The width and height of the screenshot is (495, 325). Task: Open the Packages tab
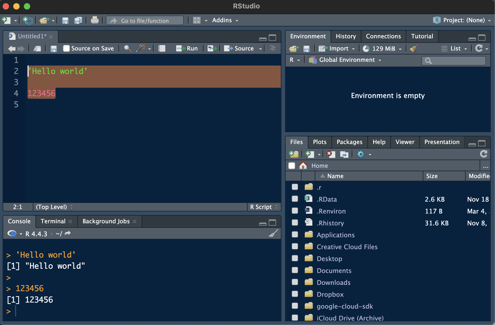pos(349,142)
